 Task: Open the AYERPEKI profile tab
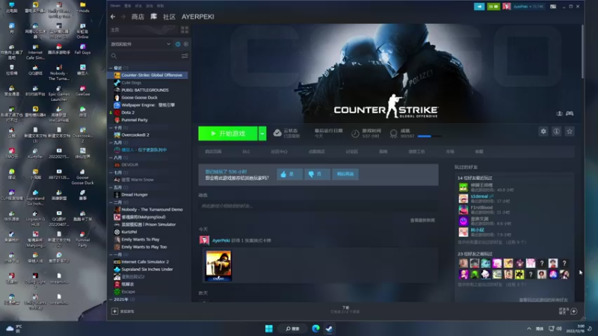click(197, 16)
